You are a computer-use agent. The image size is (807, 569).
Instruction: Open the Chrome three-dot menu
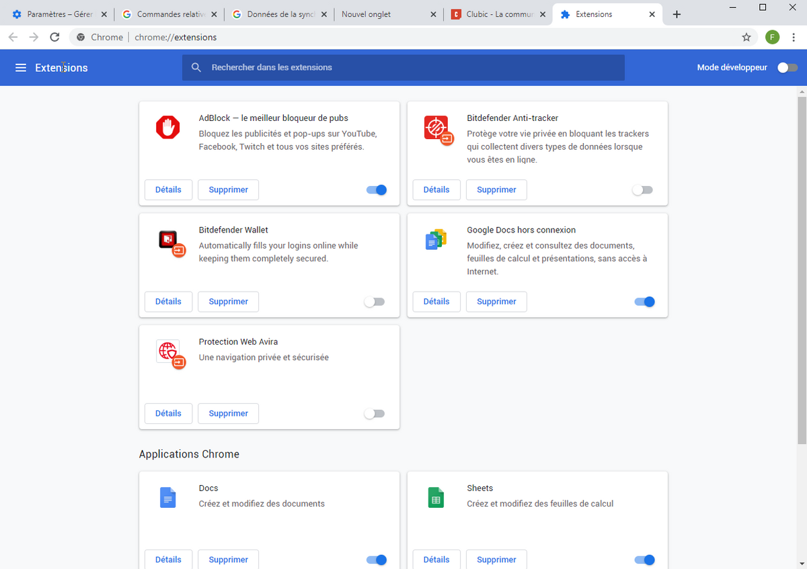[794, 38]
